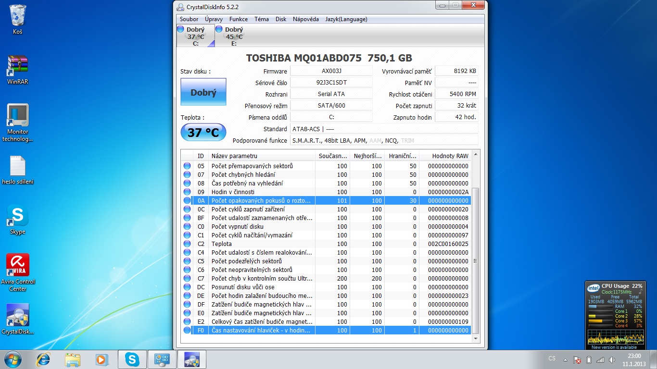
Task: Click the Nejhorší column header
Action: 367,156
